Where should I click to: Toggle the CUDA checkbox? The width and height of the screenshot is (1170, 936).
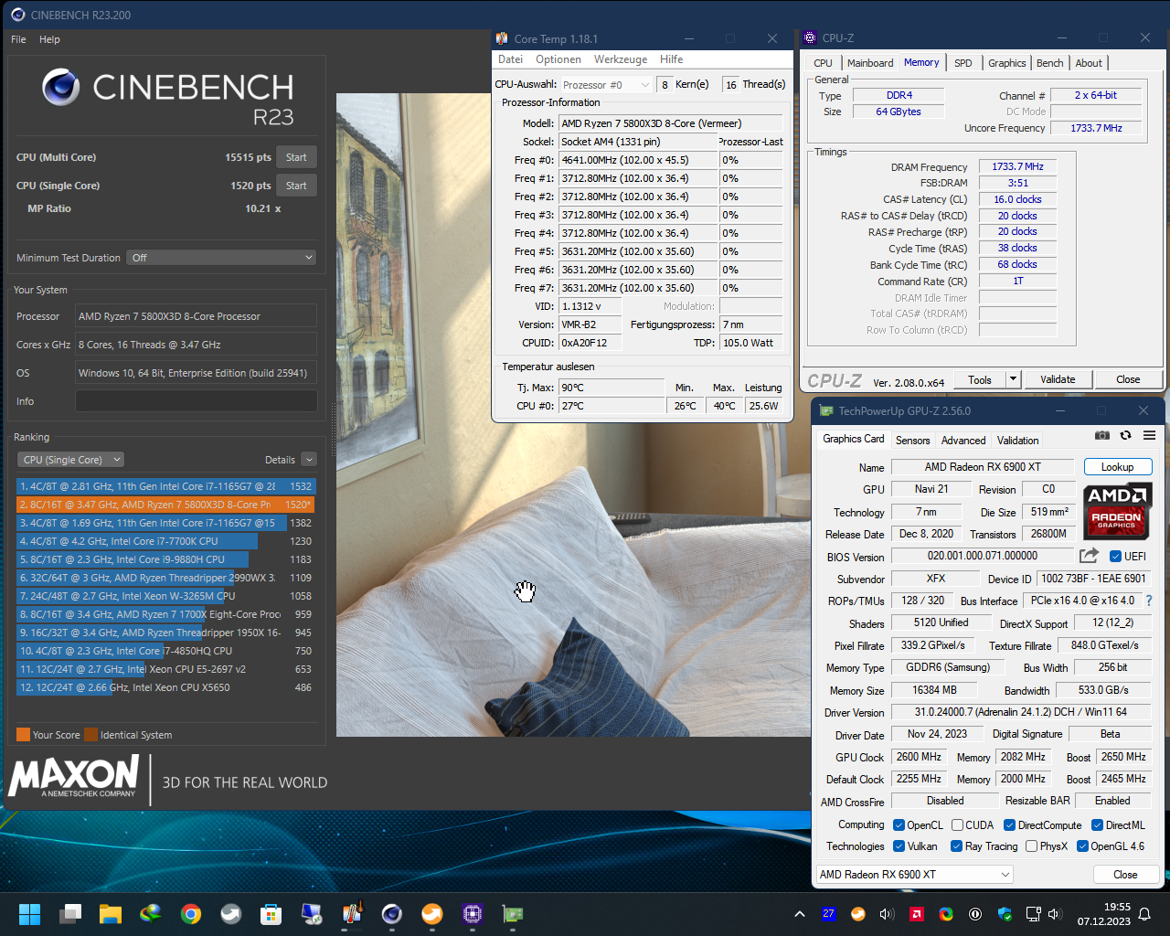pos(957,824)
